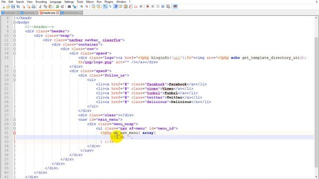Start macro recording with the red dot
Image resolution: width=319 pixels, height=179 pixels.
[148, 6]
